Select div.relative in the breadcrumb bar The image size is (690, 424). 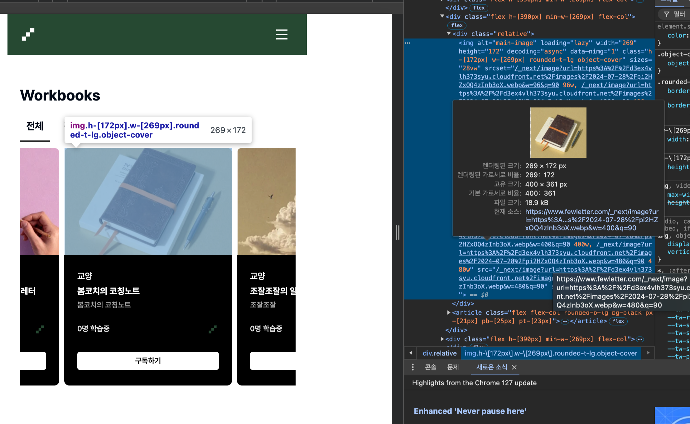pyautogui.click(x=439, y=353)
